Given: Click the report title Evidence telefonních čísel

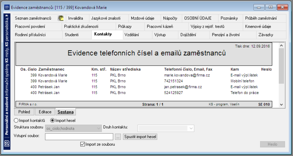Looking at the screenshot, I should pyautogui.click(x=146, y=53).
